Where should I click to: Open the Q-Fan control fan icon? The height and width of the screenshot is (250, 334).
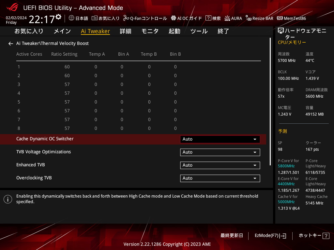coord(126,18)
